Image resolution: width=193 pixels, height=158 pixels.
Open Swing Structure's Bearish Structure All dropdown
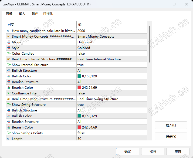[112, 122]
